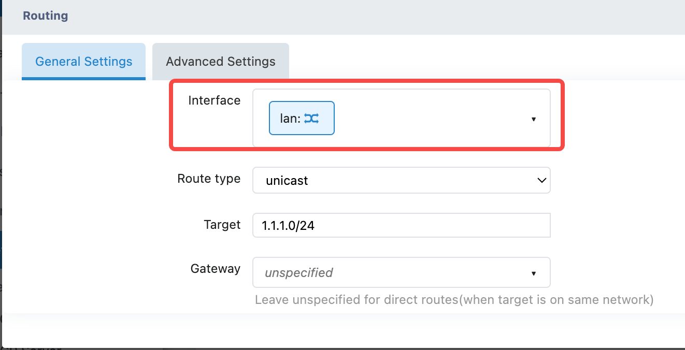Click the lan bridge interface icon

[x=311, y=119]
